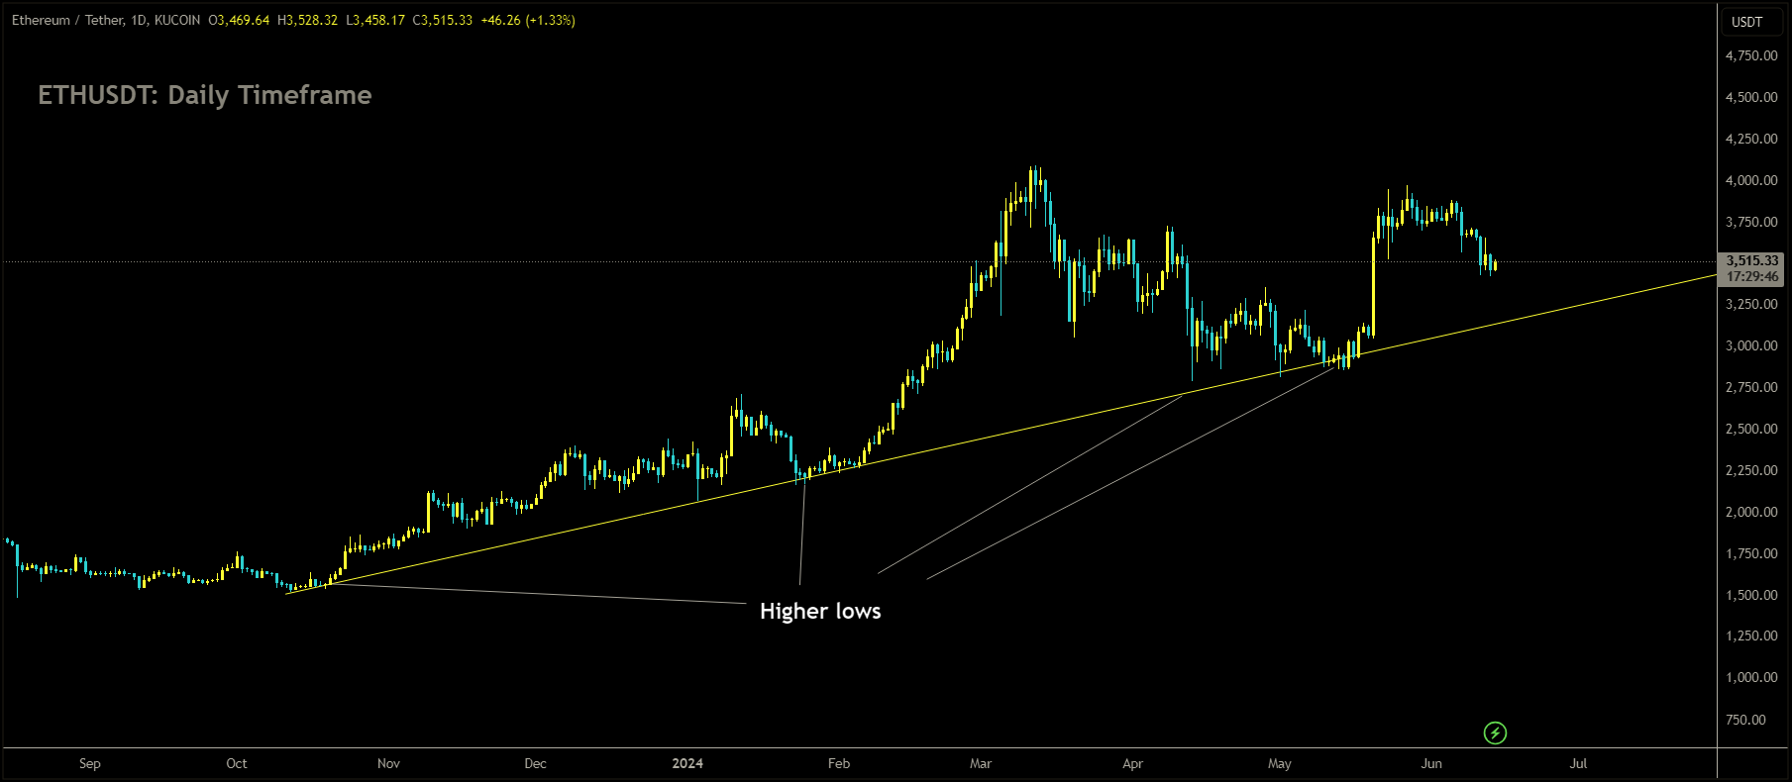The width and height of the screenshot is (1792, 782).
Task: Click the closing price value C3,515.33
Action: [x=443, y=20]
